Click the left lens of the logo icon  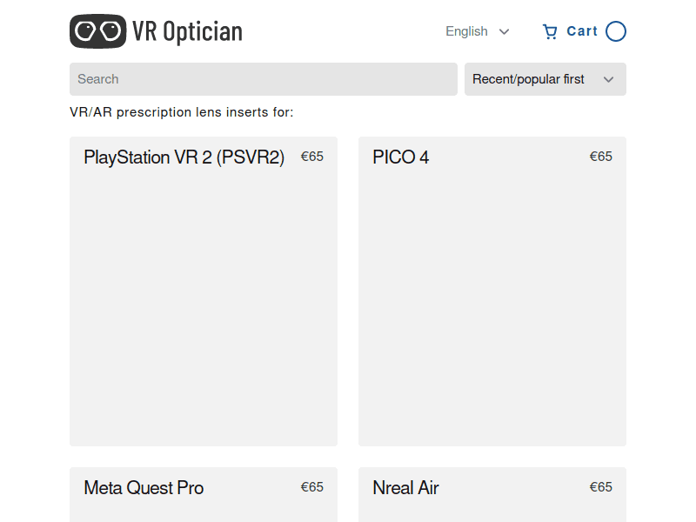[x=88, y=30]
